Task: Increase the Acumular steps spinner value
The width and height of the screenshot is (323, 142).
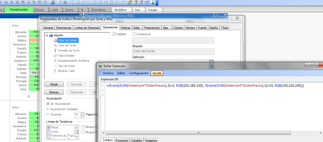Action: (x=82, y=113)
